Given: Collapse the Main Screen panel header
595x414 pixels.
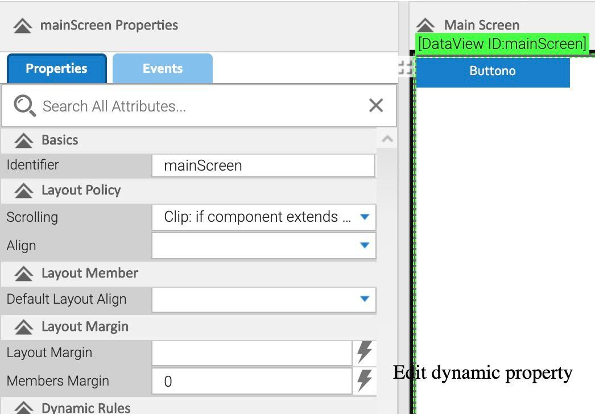Looking at the screenshot, I should click(x=425, y=25).
